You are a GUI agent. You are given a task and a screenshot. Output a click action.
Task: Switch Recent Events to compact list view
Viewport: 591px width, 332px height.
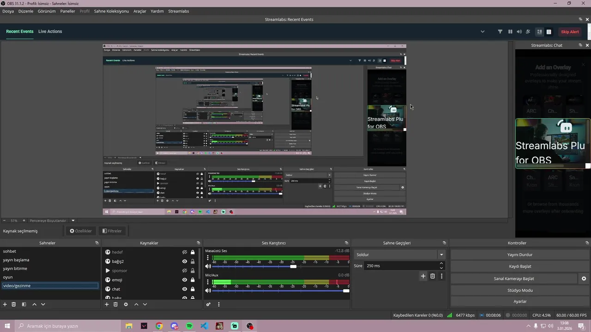549,32
